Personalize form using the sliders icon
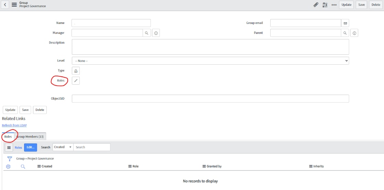This screenshot has height=190, width=384. [x=325, y=5]
